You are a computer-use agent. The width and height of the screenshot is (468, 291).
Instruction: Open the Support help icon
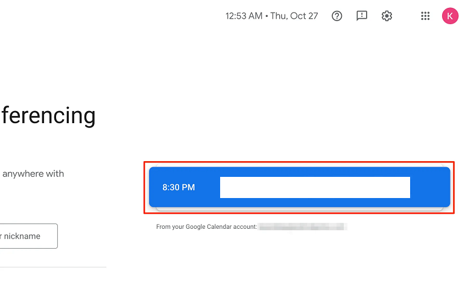(337, 16)
